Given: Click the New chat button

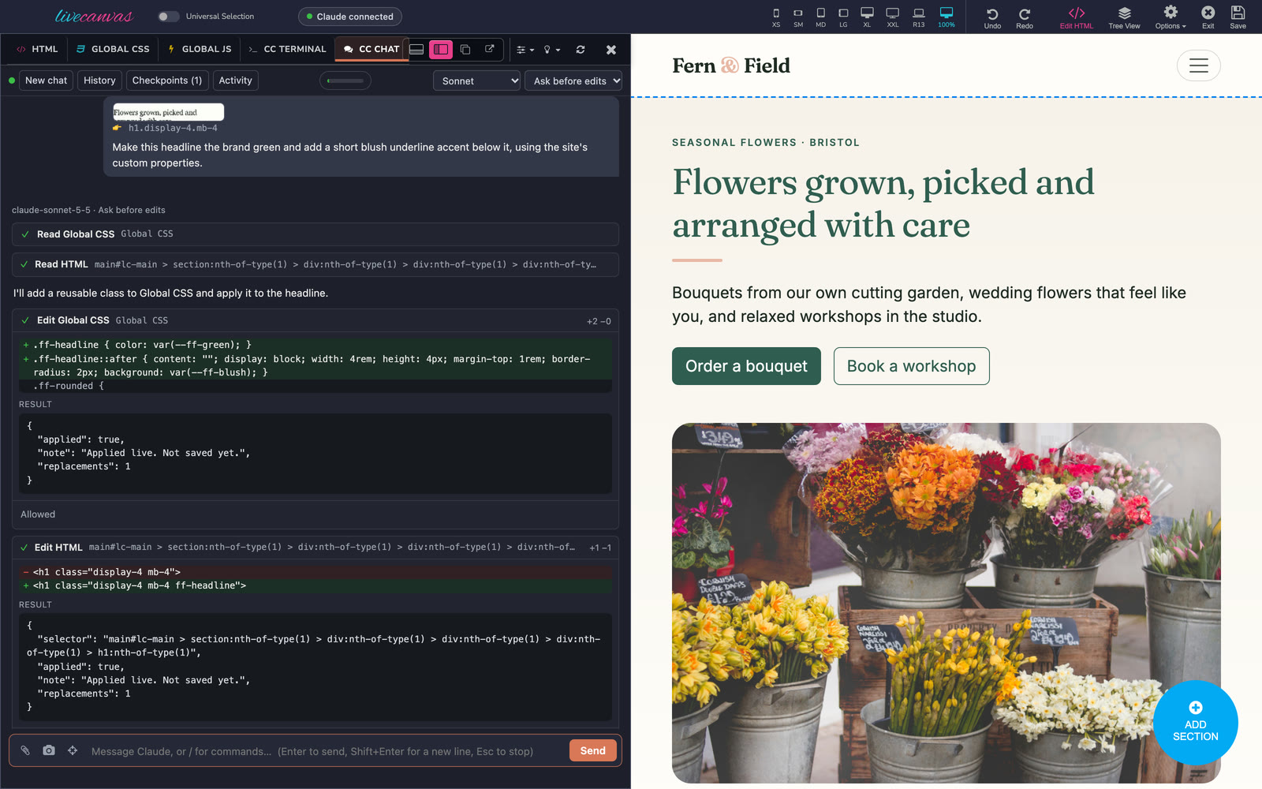Looking at the screenshot, I should pos(46,80).
